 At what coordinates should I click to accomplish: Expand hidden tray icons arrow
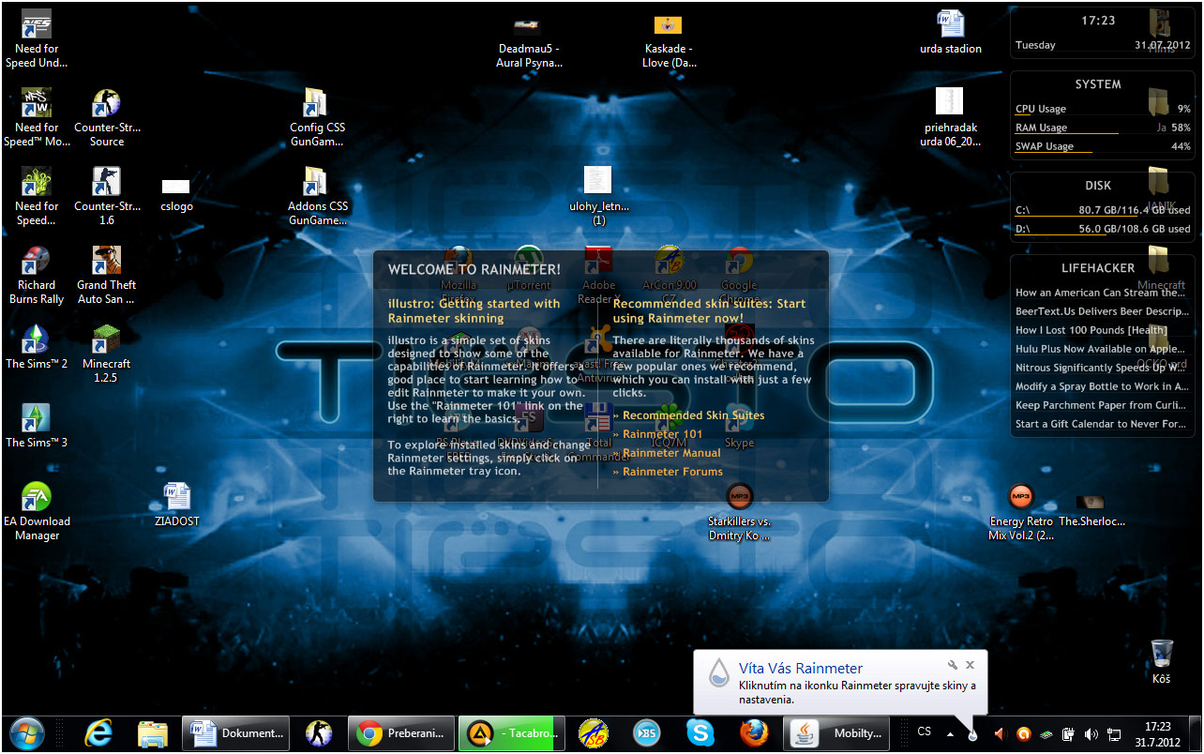tap(950, 733)
